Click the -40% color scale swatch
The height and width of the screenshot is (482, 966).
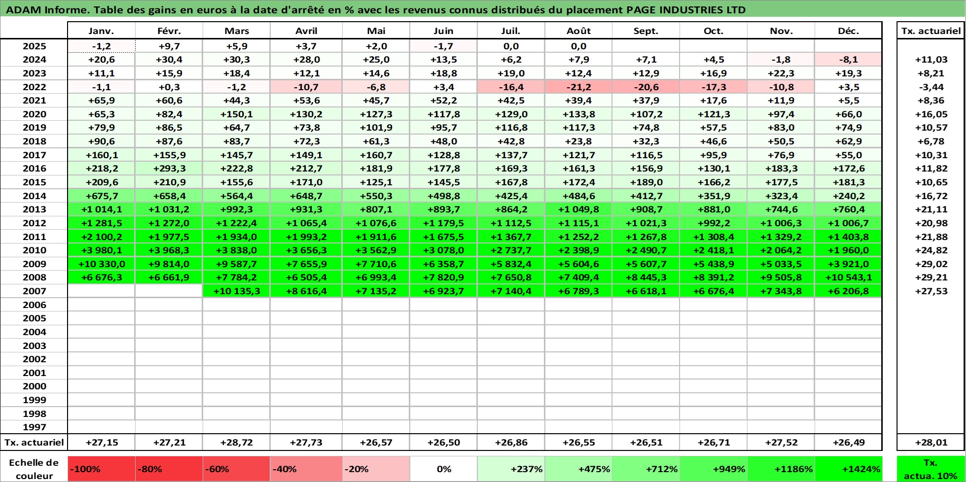click(306, 469)
